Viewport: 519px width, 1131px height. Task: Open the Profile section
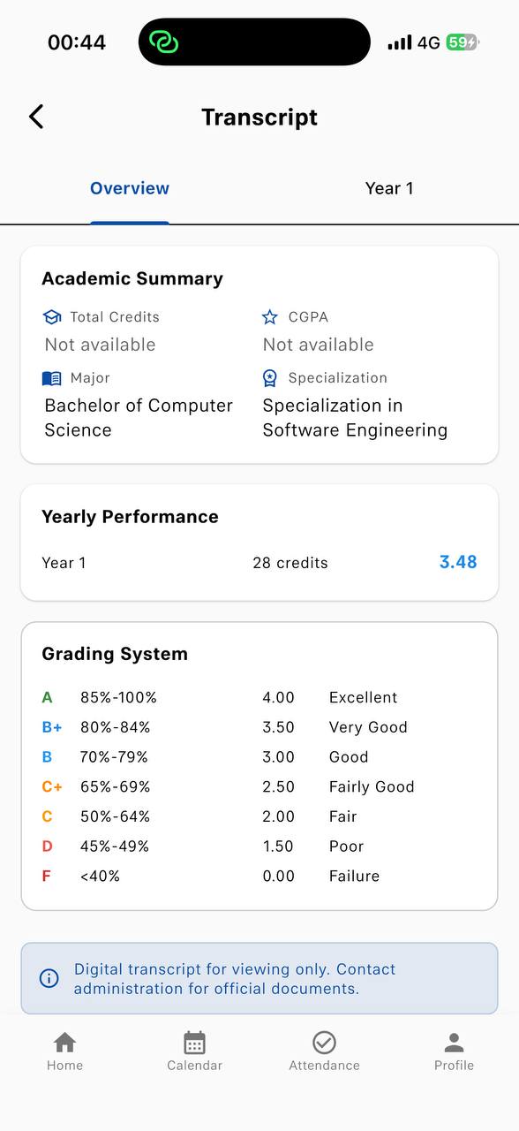pyautogui.click(x=454, y=1048)
